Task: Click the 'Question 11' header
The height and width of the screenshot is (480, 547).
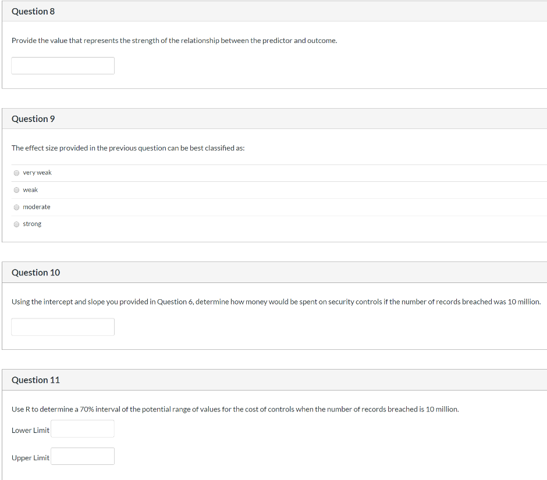Action: pyautogui.click(x=35, y=380)
